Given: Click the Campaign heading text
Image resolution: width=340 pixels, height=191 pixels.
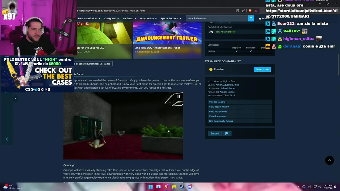Looking at the screenshot, I should 69,165.
